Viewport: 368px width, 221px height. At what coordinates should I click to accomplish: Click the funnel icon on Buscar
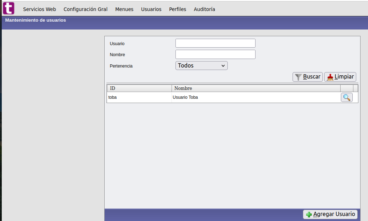[298, 77]
